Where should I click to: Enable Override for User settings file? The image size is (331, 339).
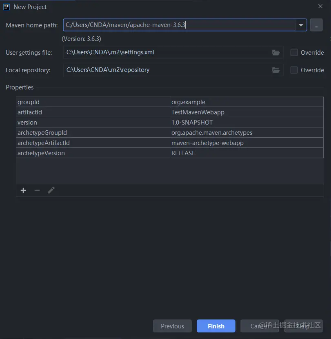294,53
